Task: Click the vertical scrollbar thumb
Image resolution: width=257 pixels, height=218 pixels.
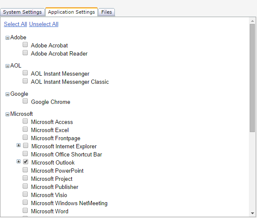Action: [252, 78]
